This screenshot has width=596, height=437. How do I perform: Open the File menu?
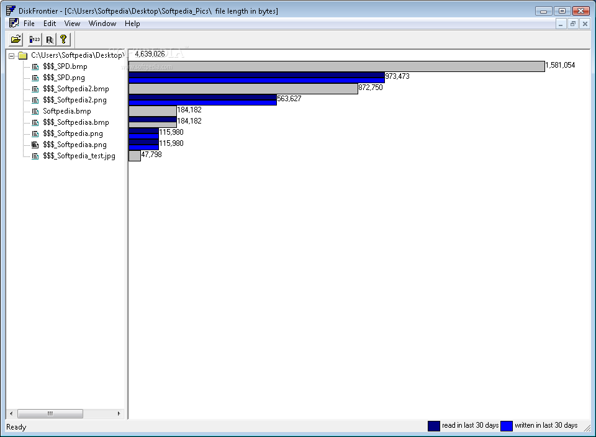[29, 24]
